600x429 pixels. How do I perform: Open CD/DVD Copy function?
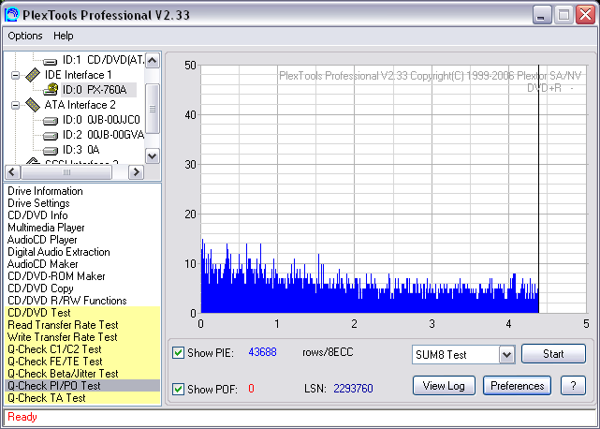tap(40, 288)
